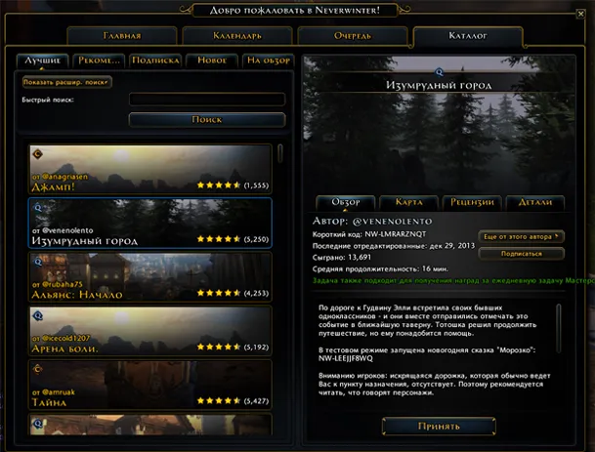Viewport: 595px width, 452px height.
Task: Open the Рецензии details tab
Action: pyautogui.click(x=472, y=202)
